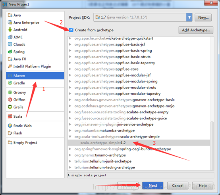Expand gmaven-archetype-basic node

tap(70, 100)
